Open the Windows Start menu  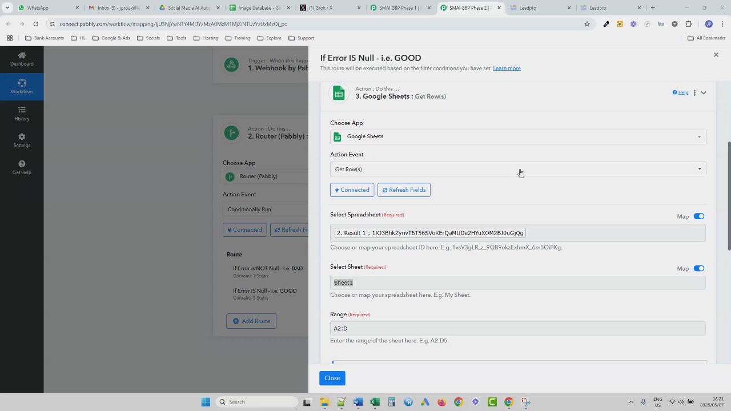coord(206,402)
